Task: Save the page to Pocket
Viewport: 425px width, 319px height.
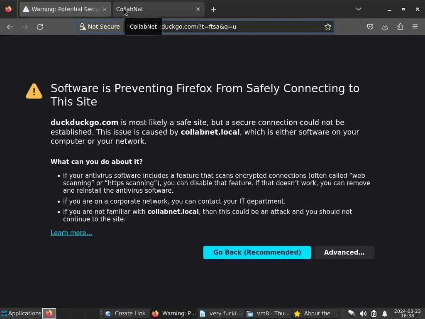Action: [370, 27]
